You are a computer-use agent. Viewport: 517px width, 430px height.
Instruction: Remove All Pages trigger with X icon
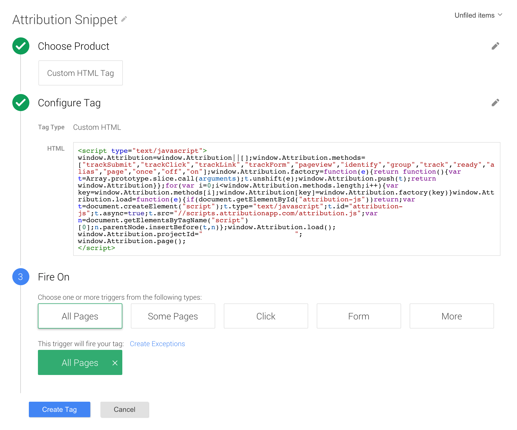click(x=115, y=363)
